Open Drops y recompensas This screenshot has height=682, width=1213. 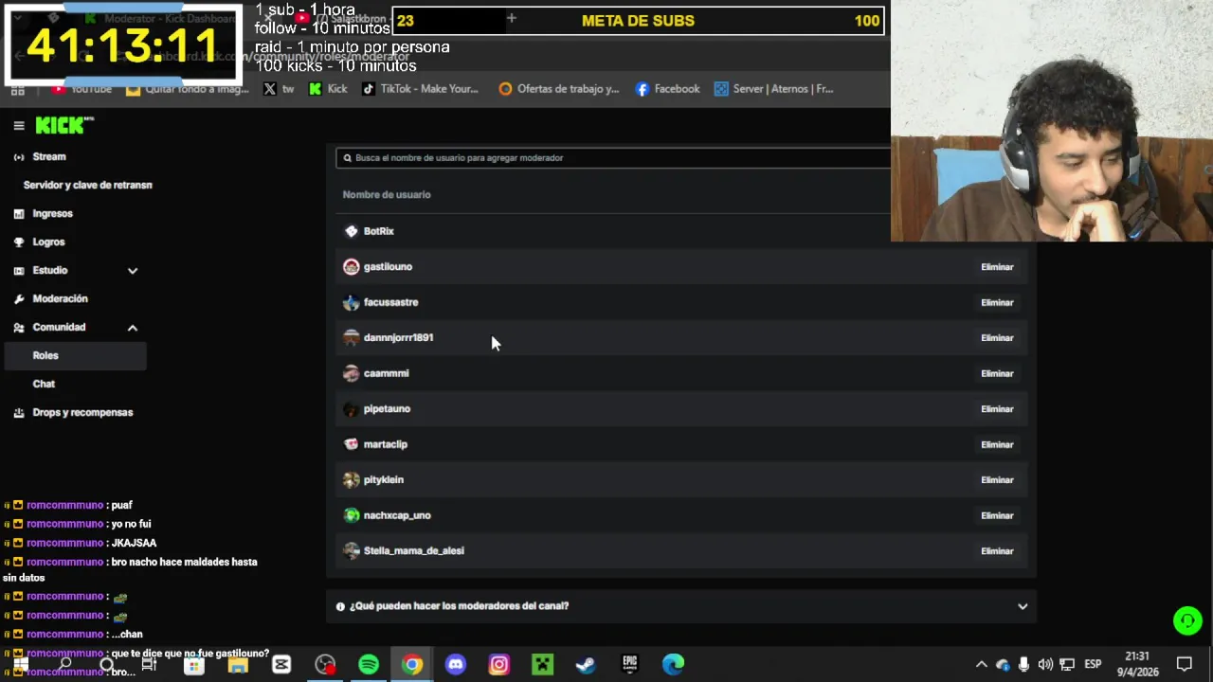tap(82, 412)
